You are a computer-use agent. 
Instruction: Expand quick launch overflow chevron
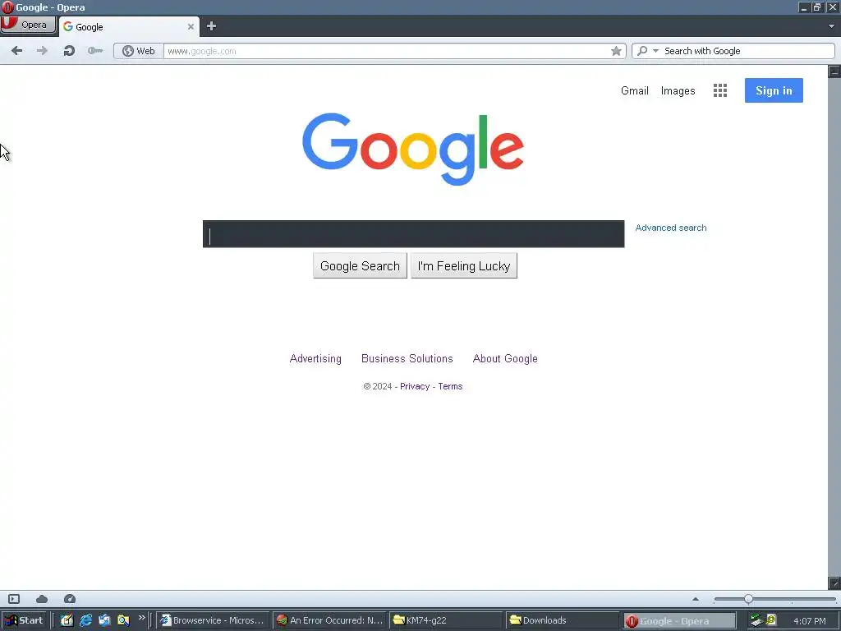[x=141, y=618]
